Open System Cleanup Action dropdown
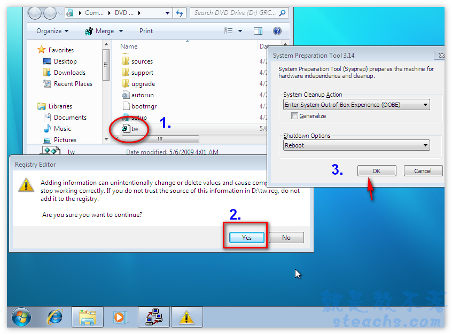Screen dimensions: 452x335 (x=356, y=105)
